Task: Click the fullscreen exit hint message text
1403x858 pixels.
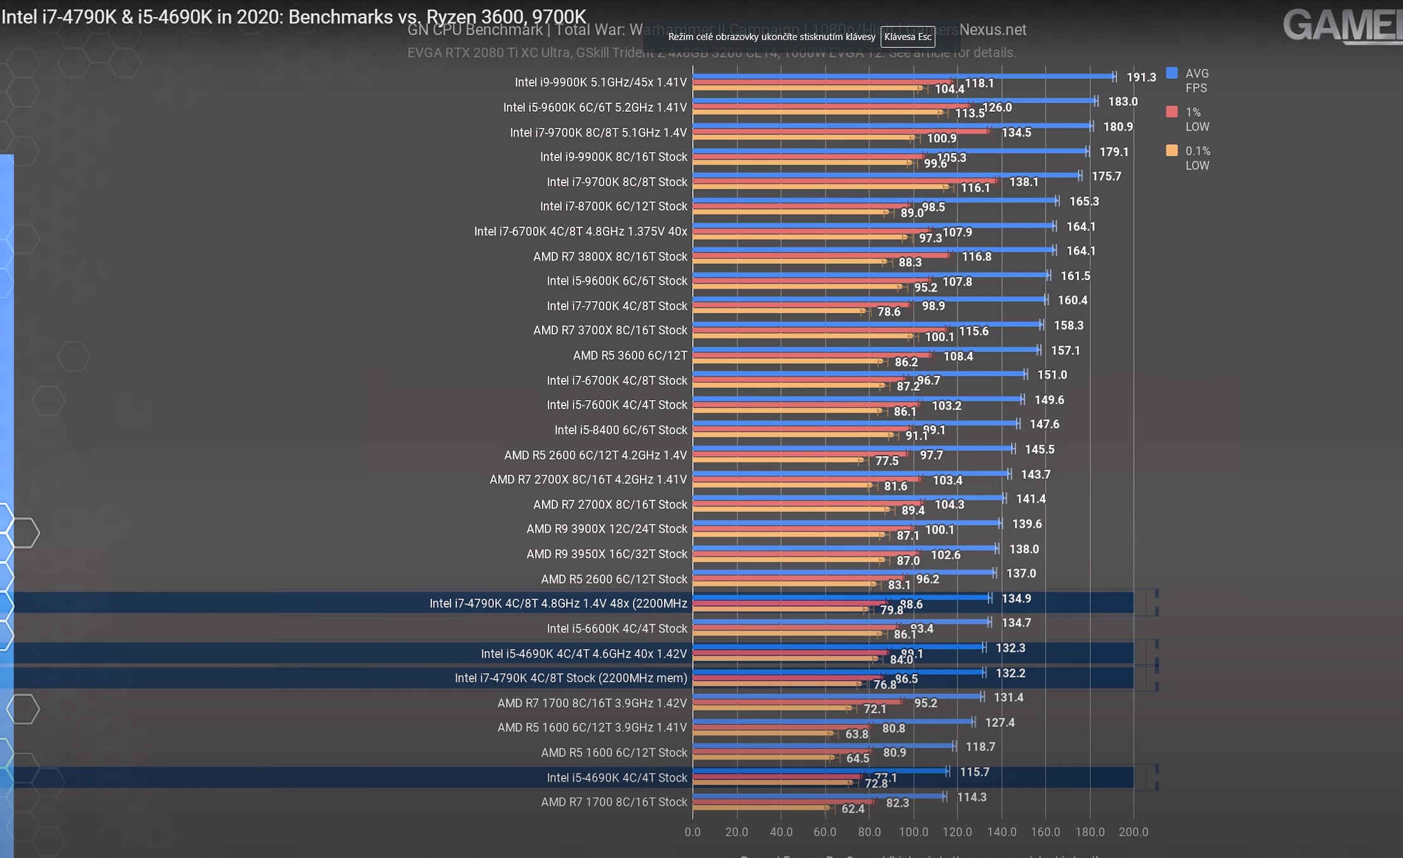Action: click(771, 37)
